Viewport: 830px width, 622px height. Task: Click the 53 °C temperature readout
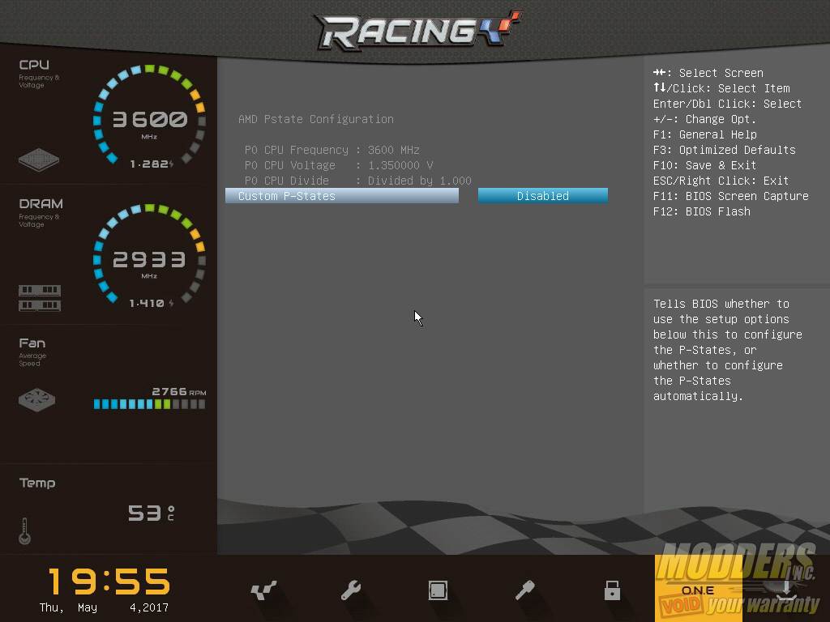[151, 513]
